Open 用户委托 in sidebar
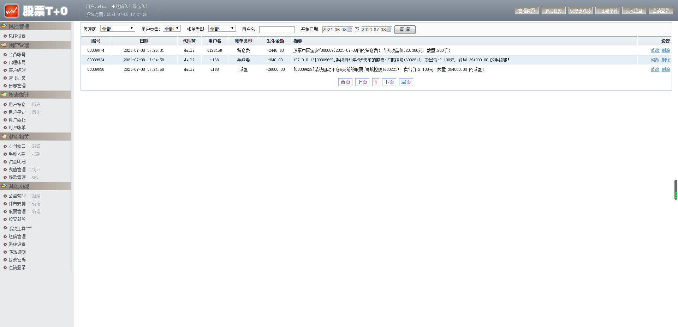The height and width of the screenshot is (327, 678). pyautogui.click(x=17, y=120)
